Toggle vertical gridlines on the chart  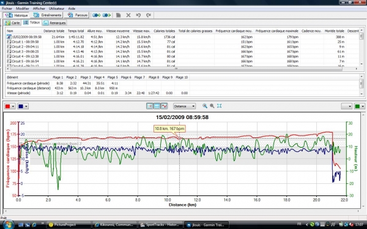[x=150, y=106]
